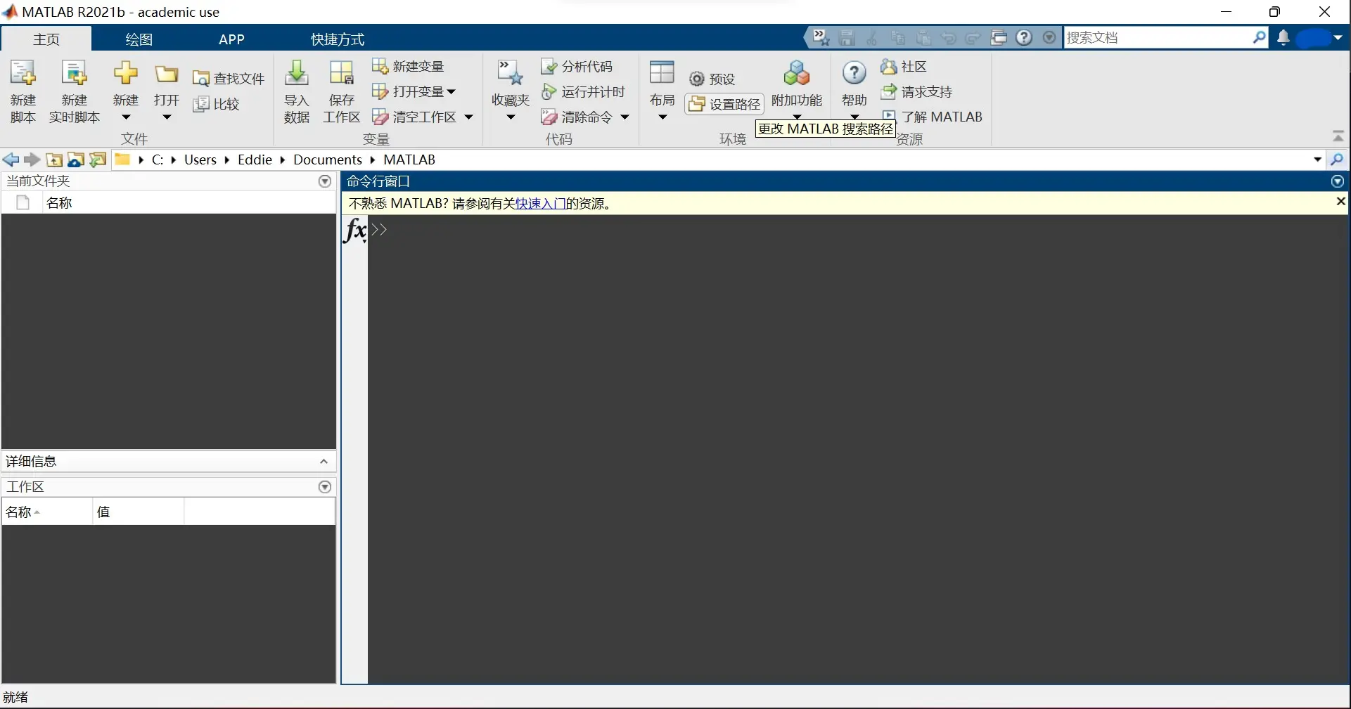Minimize the toolstrip ribbon with the collapse arrow
Screen dimensions: 1351x709
point(1338,136)
